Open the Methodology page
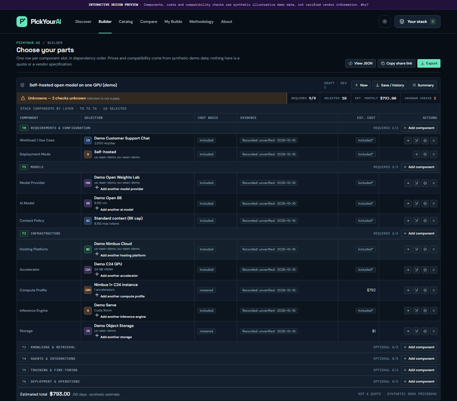The height and width of the screenshot is (401, 457). click(x=202, y=22)
